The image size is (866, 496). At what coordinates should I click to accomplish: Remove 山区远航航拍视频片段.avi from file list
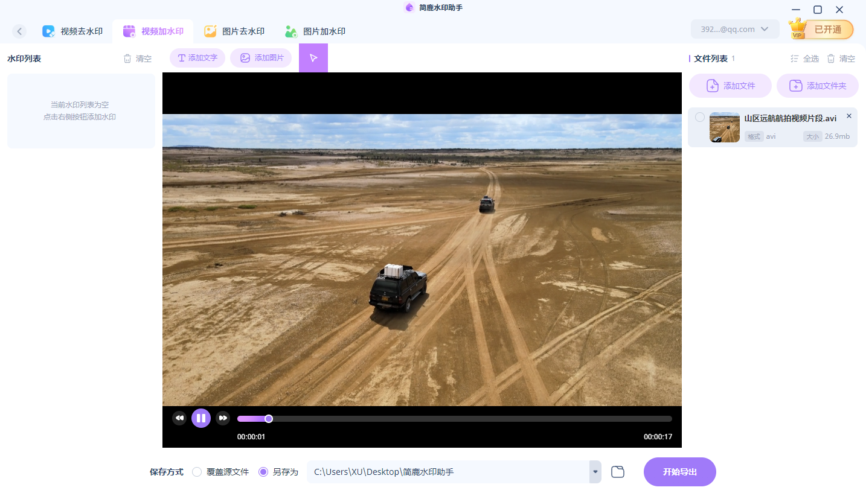pos(848,116)
